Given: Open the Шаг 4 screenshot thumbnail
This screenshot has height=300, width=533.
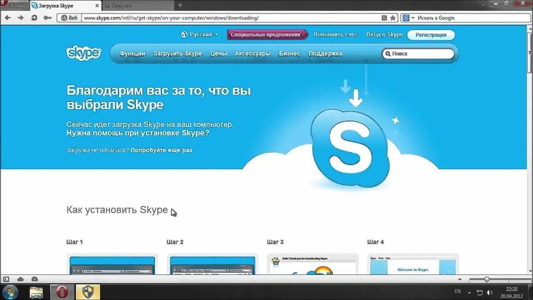Looking at the screenshot, I should pos(413,264).
